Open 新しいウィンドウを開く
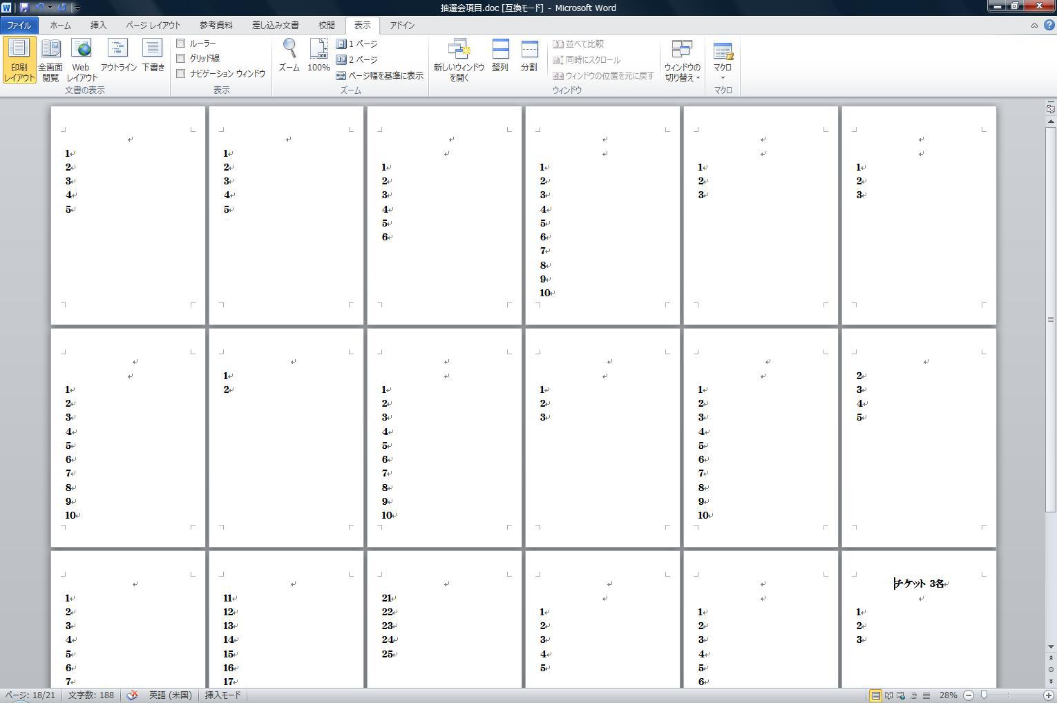Image resolution: width=1057 pixels, height=703 pixels. tap(459, 60)
